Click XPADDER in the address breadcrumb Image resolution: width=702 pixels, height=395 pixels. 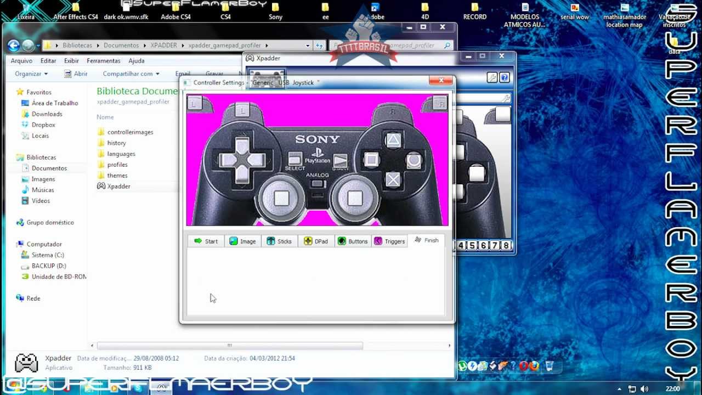point(164,46)
